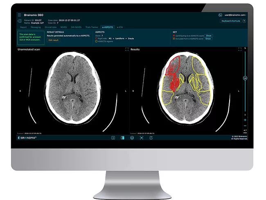Viewport: 266px width, 200px height.
Task: Open the phone contact icon
Action: (220, 15)
